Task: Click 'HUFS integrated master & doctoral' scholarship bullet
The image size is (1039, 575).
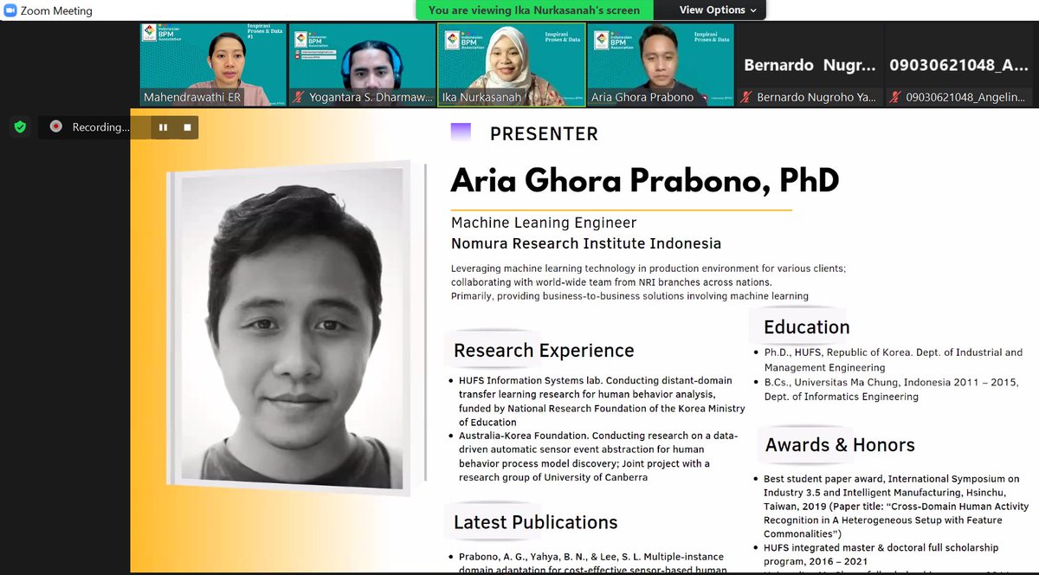Action: pyautogui.click(x=881, y=554)
